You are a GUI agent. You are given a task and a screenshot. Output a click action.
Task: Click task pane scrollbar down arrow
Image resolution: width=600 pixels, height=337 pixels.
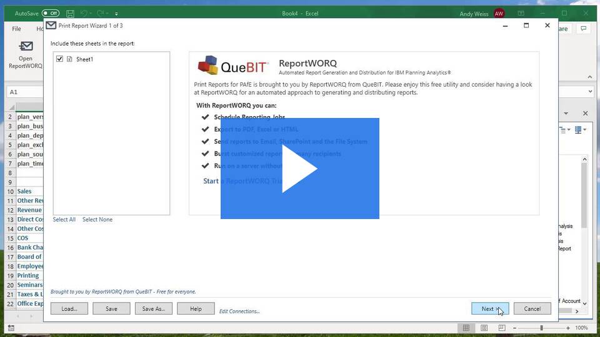(584, 304)
